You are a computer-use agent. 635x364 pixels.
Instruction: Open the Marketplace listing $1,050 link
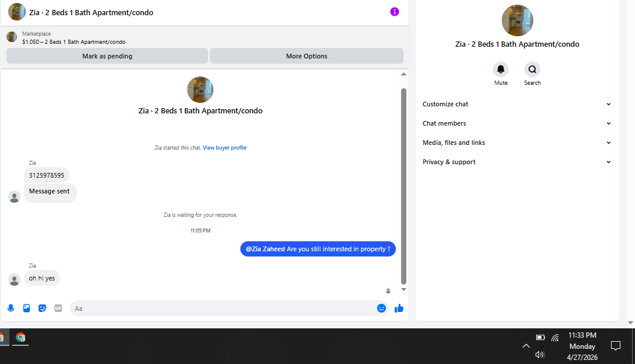click(74, 41)
